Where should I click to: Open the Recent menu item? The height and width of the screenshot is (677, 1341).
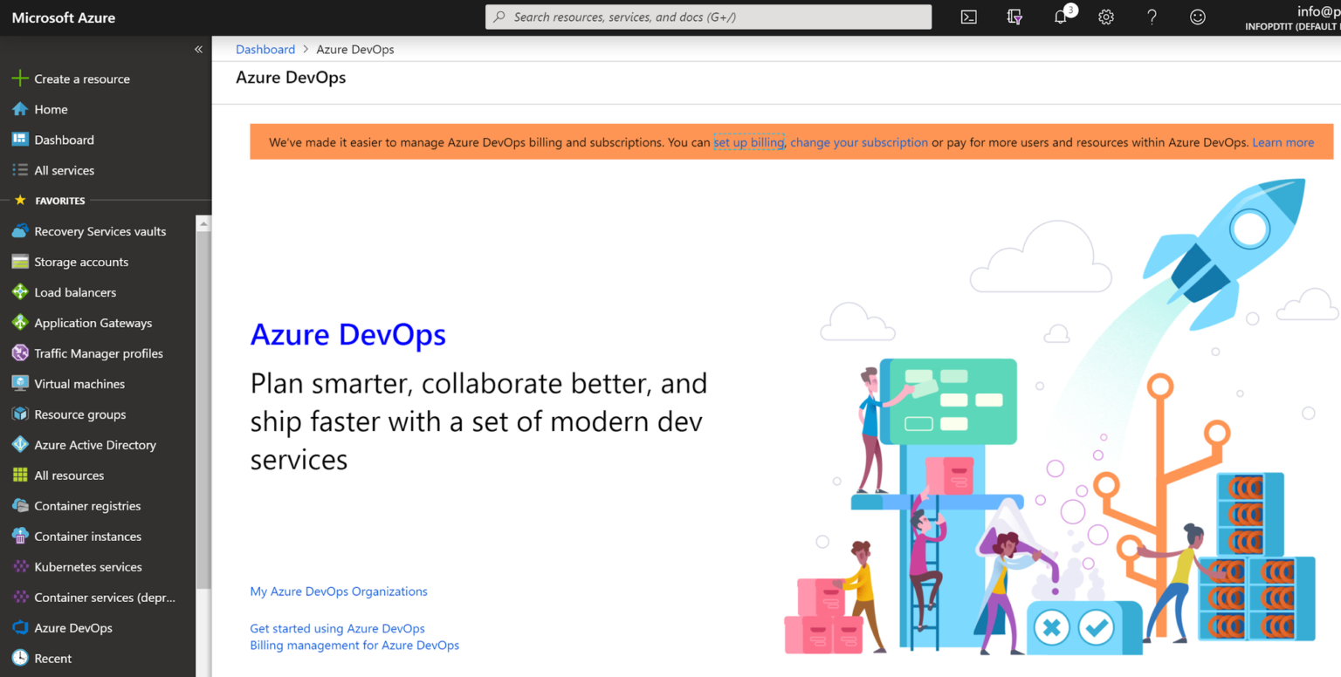52,658
